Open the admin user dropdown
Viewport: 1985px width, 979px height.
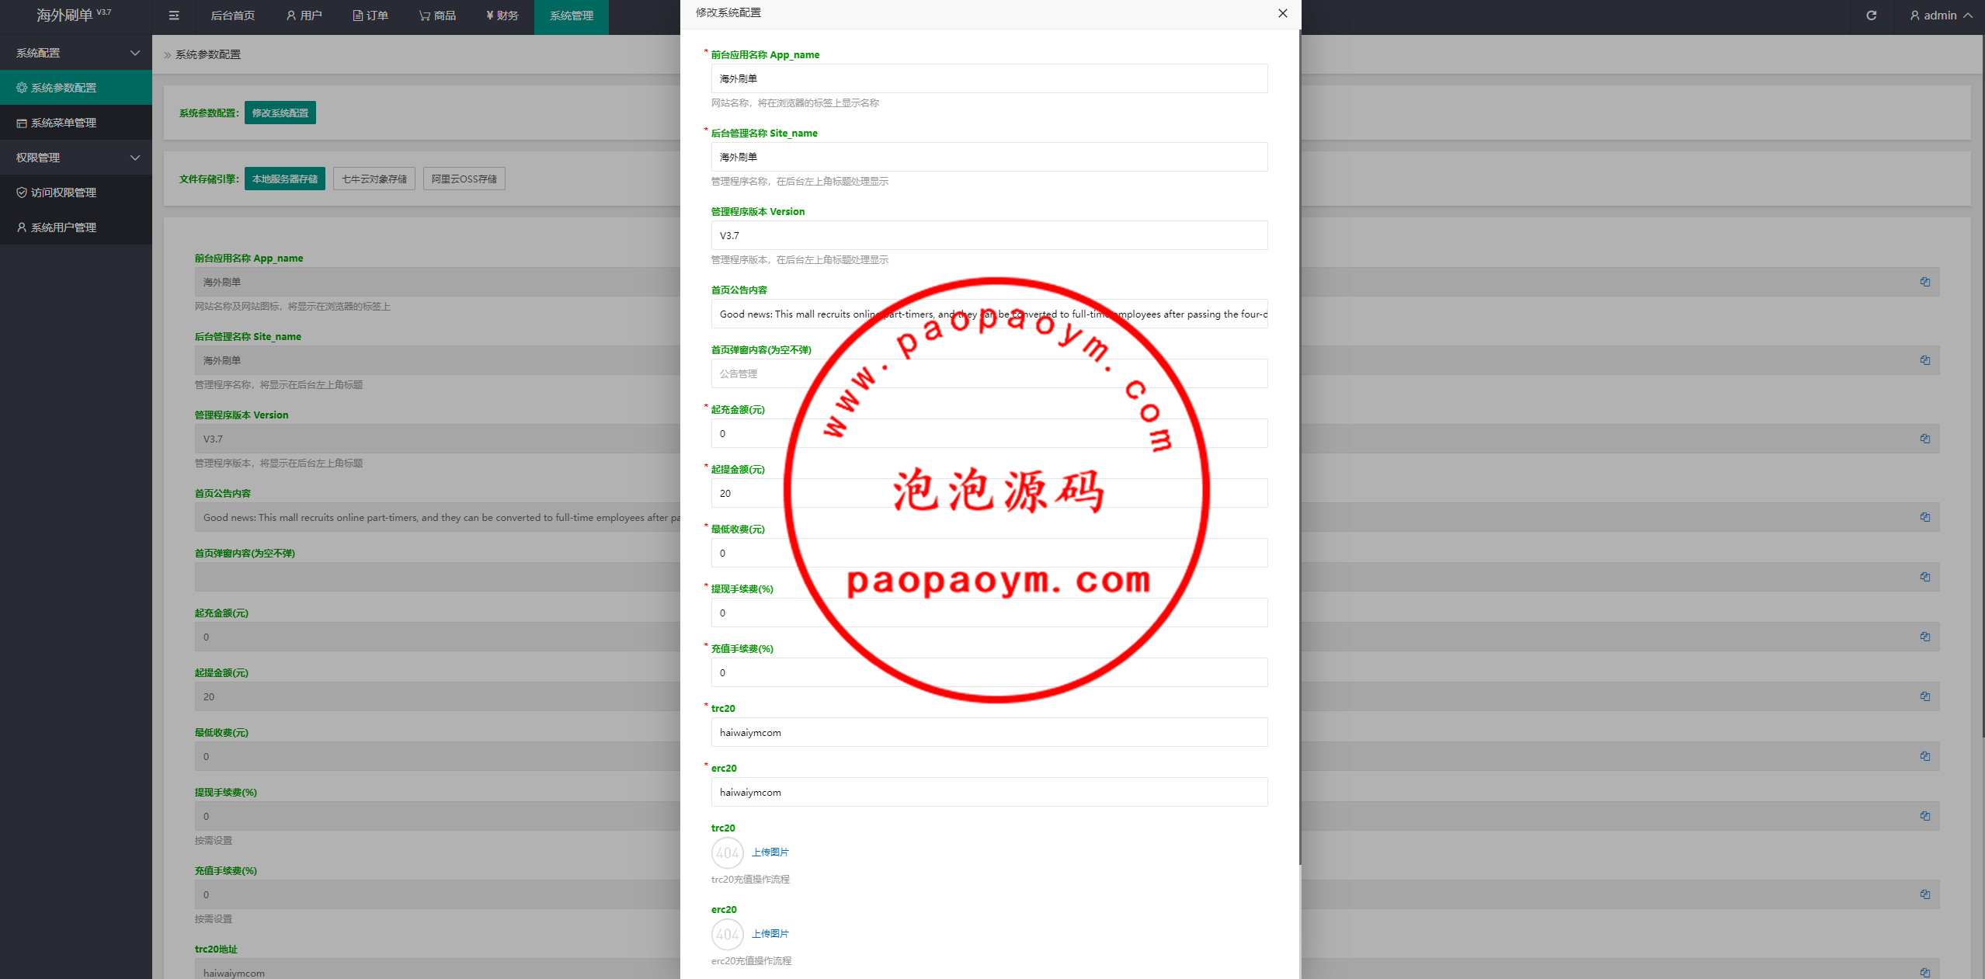point(1941,16)
